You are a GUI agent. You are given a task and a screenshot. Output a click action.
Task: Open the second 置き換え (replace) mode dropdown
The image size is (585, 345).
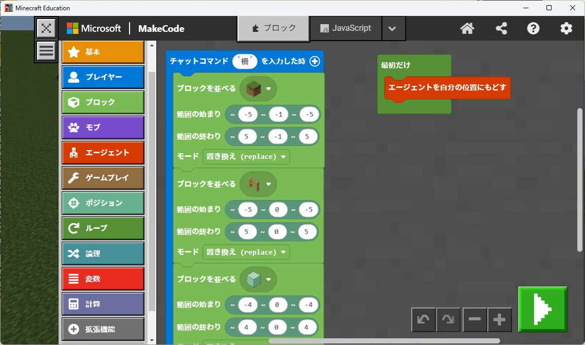tap(246, 252)
